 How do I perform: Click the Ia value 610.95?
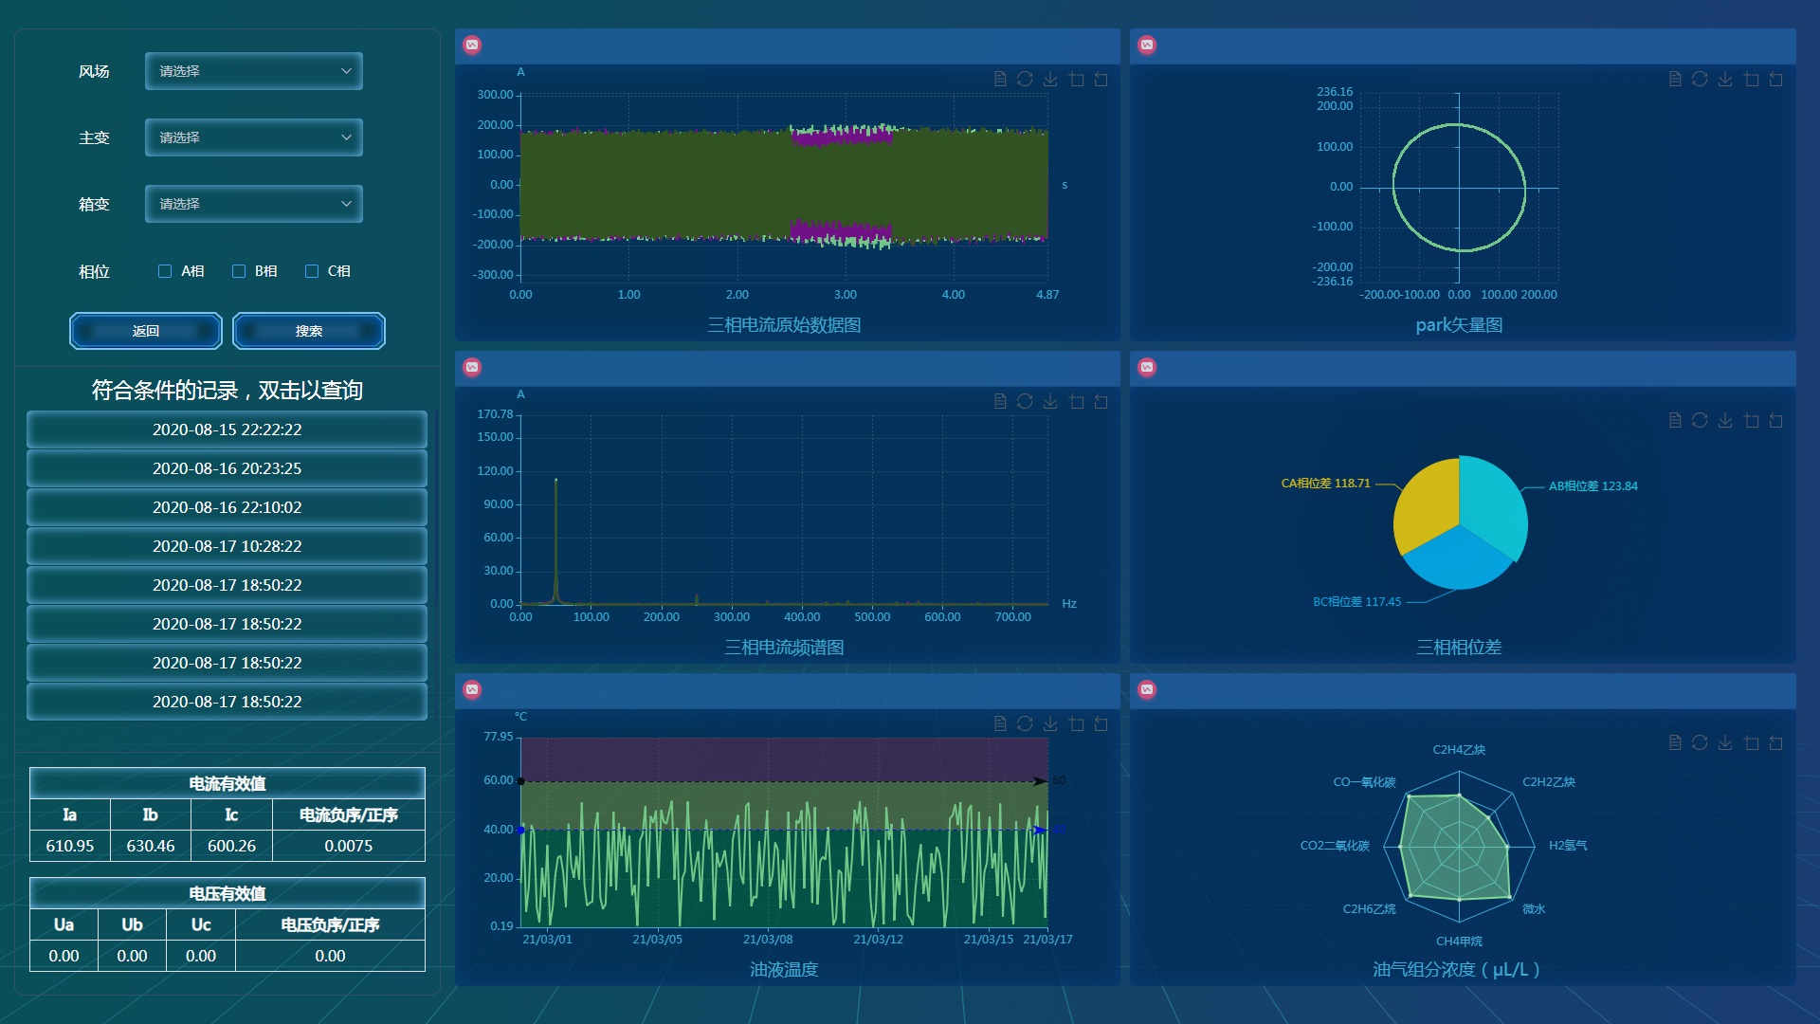(70, 846)
